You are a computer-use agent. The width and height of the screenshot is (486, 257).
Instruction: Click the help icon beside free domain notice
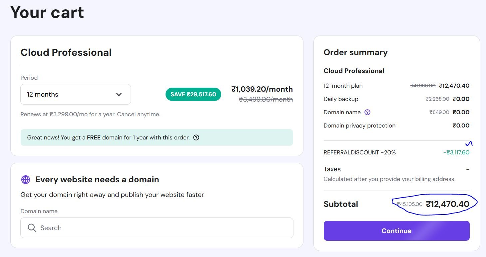[196, 137]
